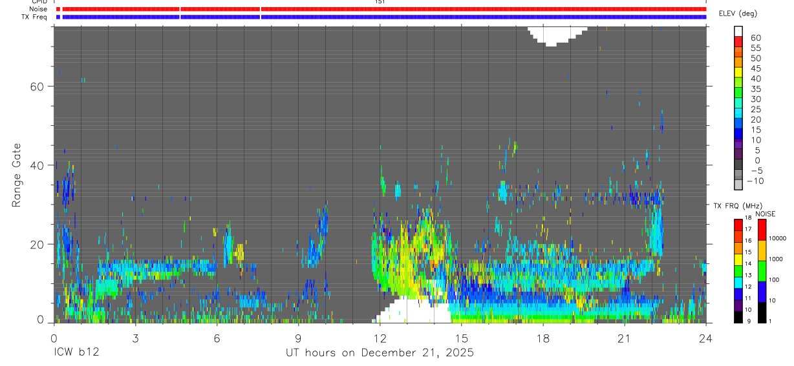Viewport: 794px width, 366px height.
Task: Click the 'Range Gate' y-axis label
Action: pos(17,174)
